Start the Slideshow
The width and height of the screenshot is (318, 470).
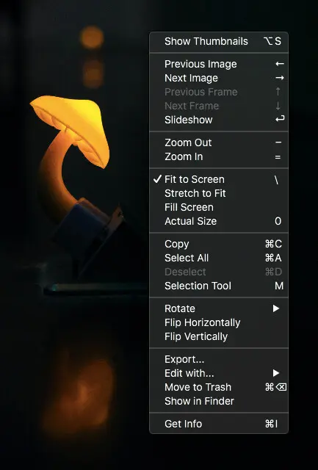click(x=219, y=120)
